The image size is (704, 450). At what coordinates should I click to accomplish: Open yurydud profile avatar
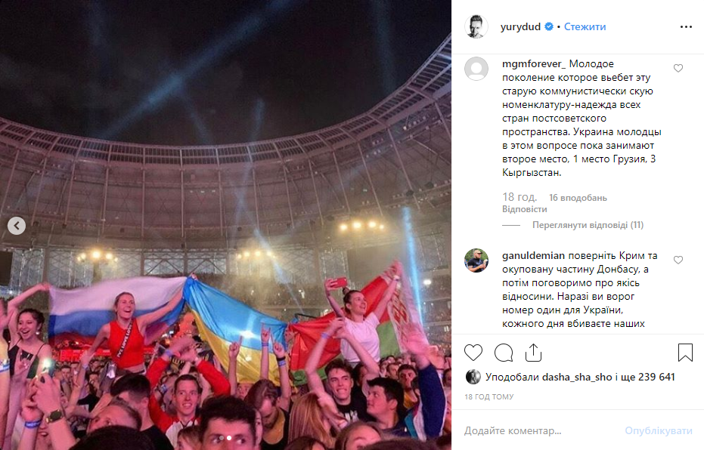coord(476,26)
